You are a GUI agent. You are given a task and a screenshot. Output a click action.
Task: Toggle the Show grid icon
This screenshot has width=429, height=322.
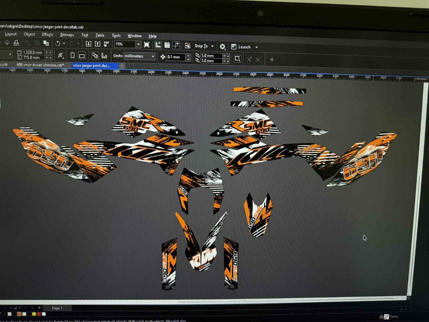pos(167,45)
